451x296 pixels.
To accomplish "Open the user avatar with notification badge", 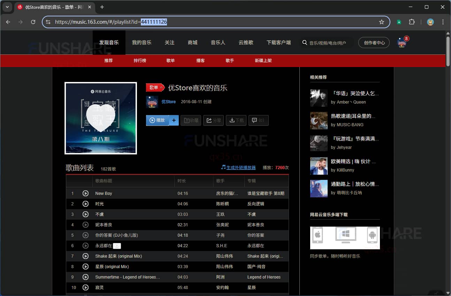I will 402,42.
